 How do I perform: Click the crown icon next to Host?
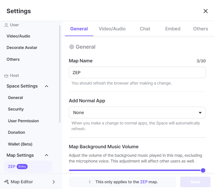pos(6,76)
